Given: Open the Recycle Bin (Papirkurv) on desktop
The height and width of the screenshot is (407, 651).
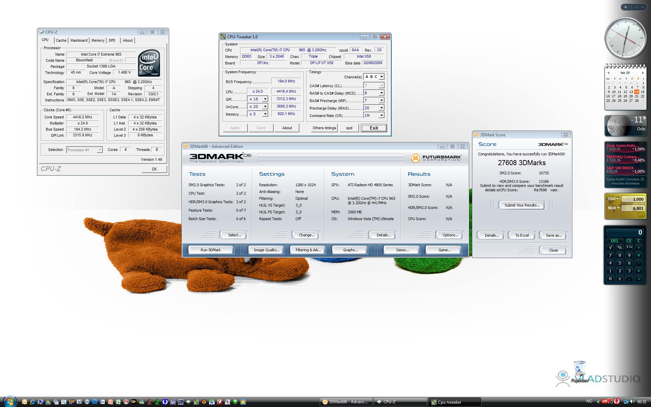Looking at the screenshot, I should [x=579, y=371].
